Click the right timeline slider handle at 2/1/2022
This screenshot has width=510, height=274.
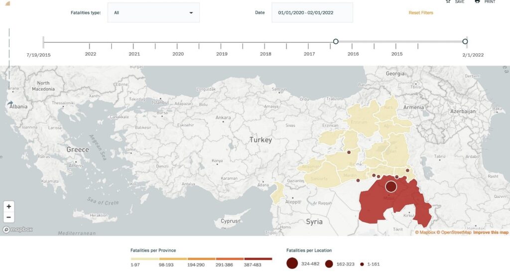click(x=465, y=41)
